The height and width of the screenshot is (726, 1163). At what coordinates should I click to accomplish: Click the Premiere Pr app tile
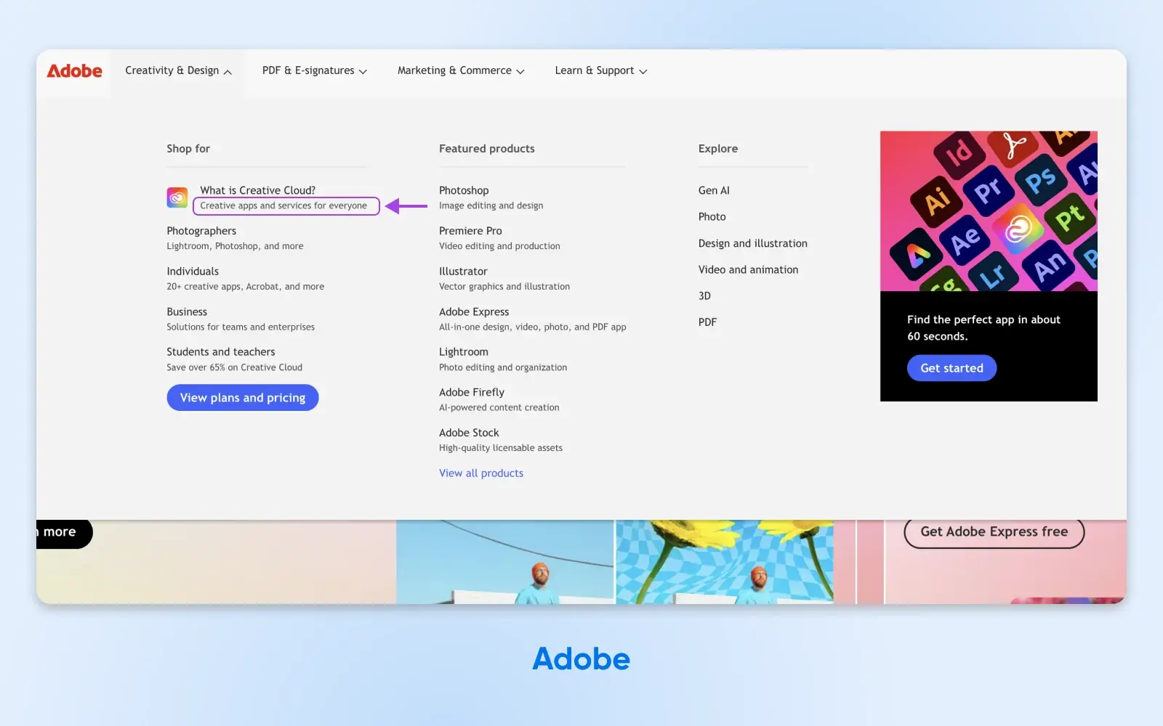[988, 190]
